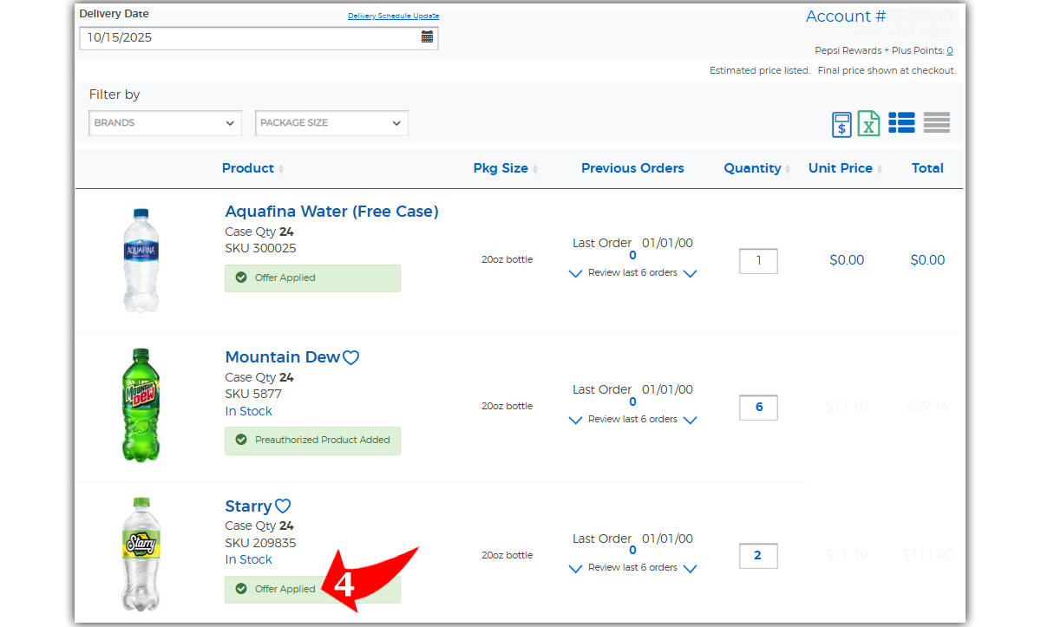
Task: Open the Aquafina Water (Free Case) product link
Action: pos(331,212)
